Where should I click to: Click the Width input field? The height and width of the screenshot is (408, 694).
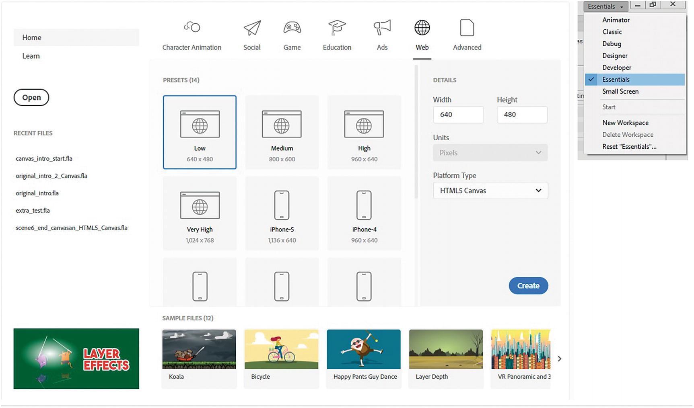click(x=458, y=115)
